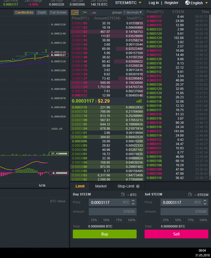This screenshot has height=258, width=211.
Task: Click the Buy STEEM amount input field
Action: (113, 212)
